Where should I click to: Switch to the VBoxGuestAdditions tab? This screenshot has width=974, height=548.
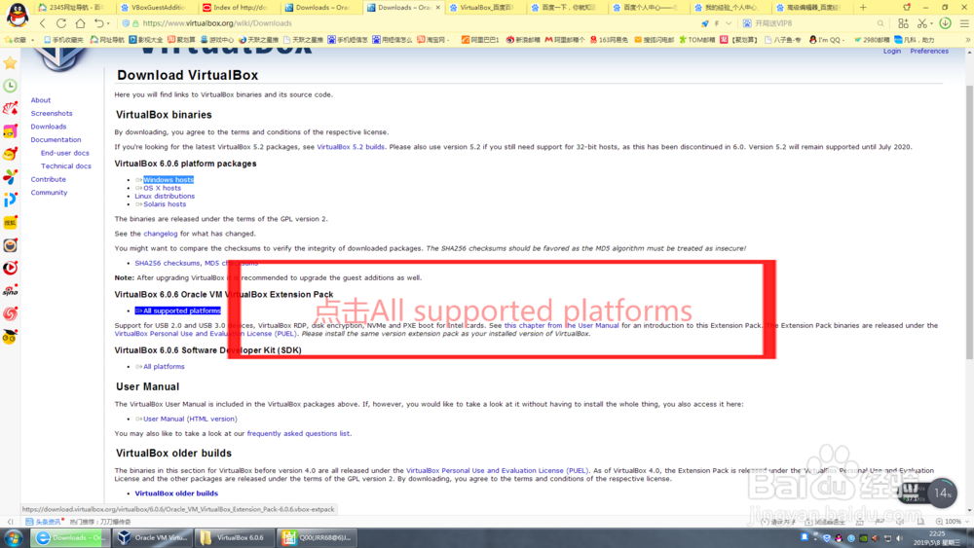coord(157,8)
